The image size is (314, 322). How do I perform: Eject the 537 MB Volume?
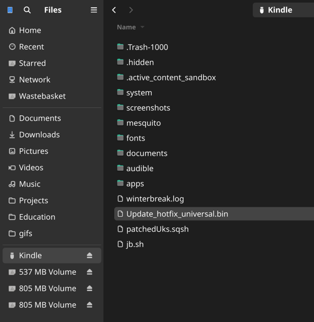(x=89, y=272)
